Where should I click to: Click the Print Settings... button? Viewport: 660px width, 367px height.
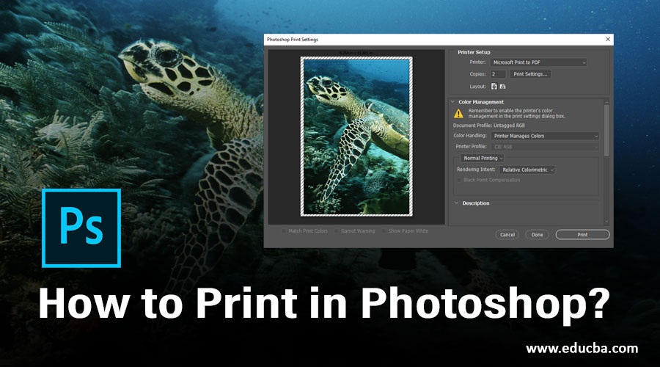pos(530,74)
